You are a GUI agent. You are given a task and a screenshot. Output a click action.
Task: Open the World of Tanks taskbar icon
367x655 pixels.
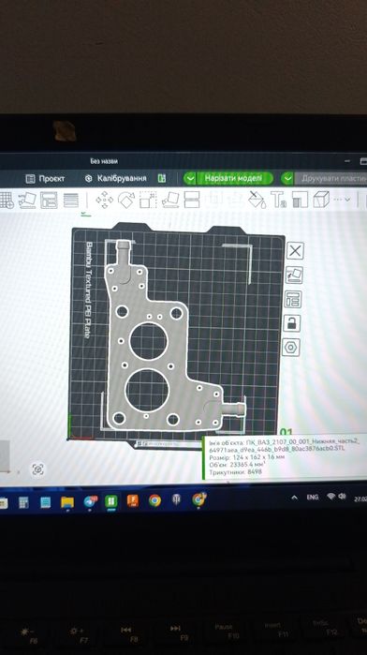[177, 500]
